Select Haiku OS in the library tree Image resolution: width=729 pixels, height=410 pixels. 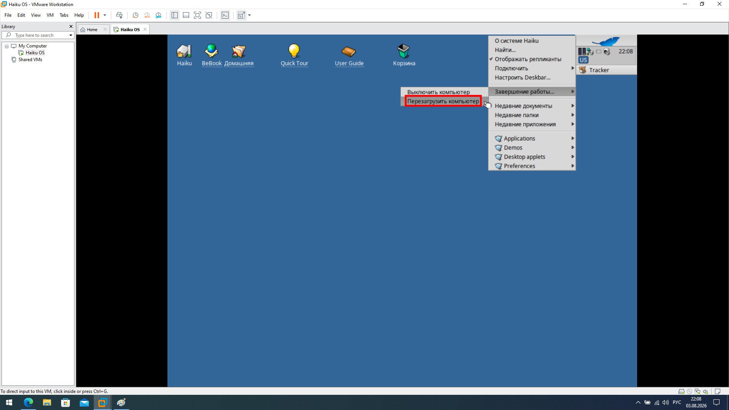click(35, 53)
